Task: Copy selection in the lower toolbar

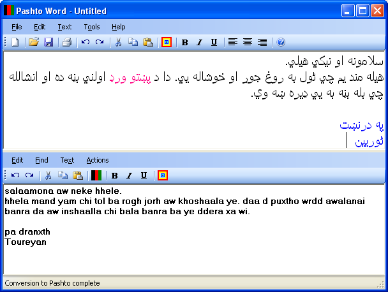Action: [x=63, y=175]
